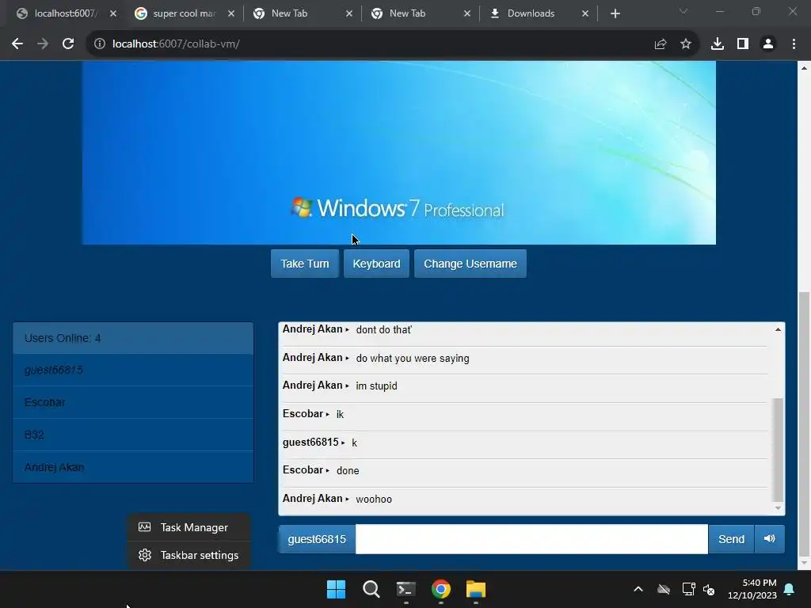Open the on-screen Keyboard button
Image resolution: width=811 pixels, height=608 pixels.
click(376, 264)
